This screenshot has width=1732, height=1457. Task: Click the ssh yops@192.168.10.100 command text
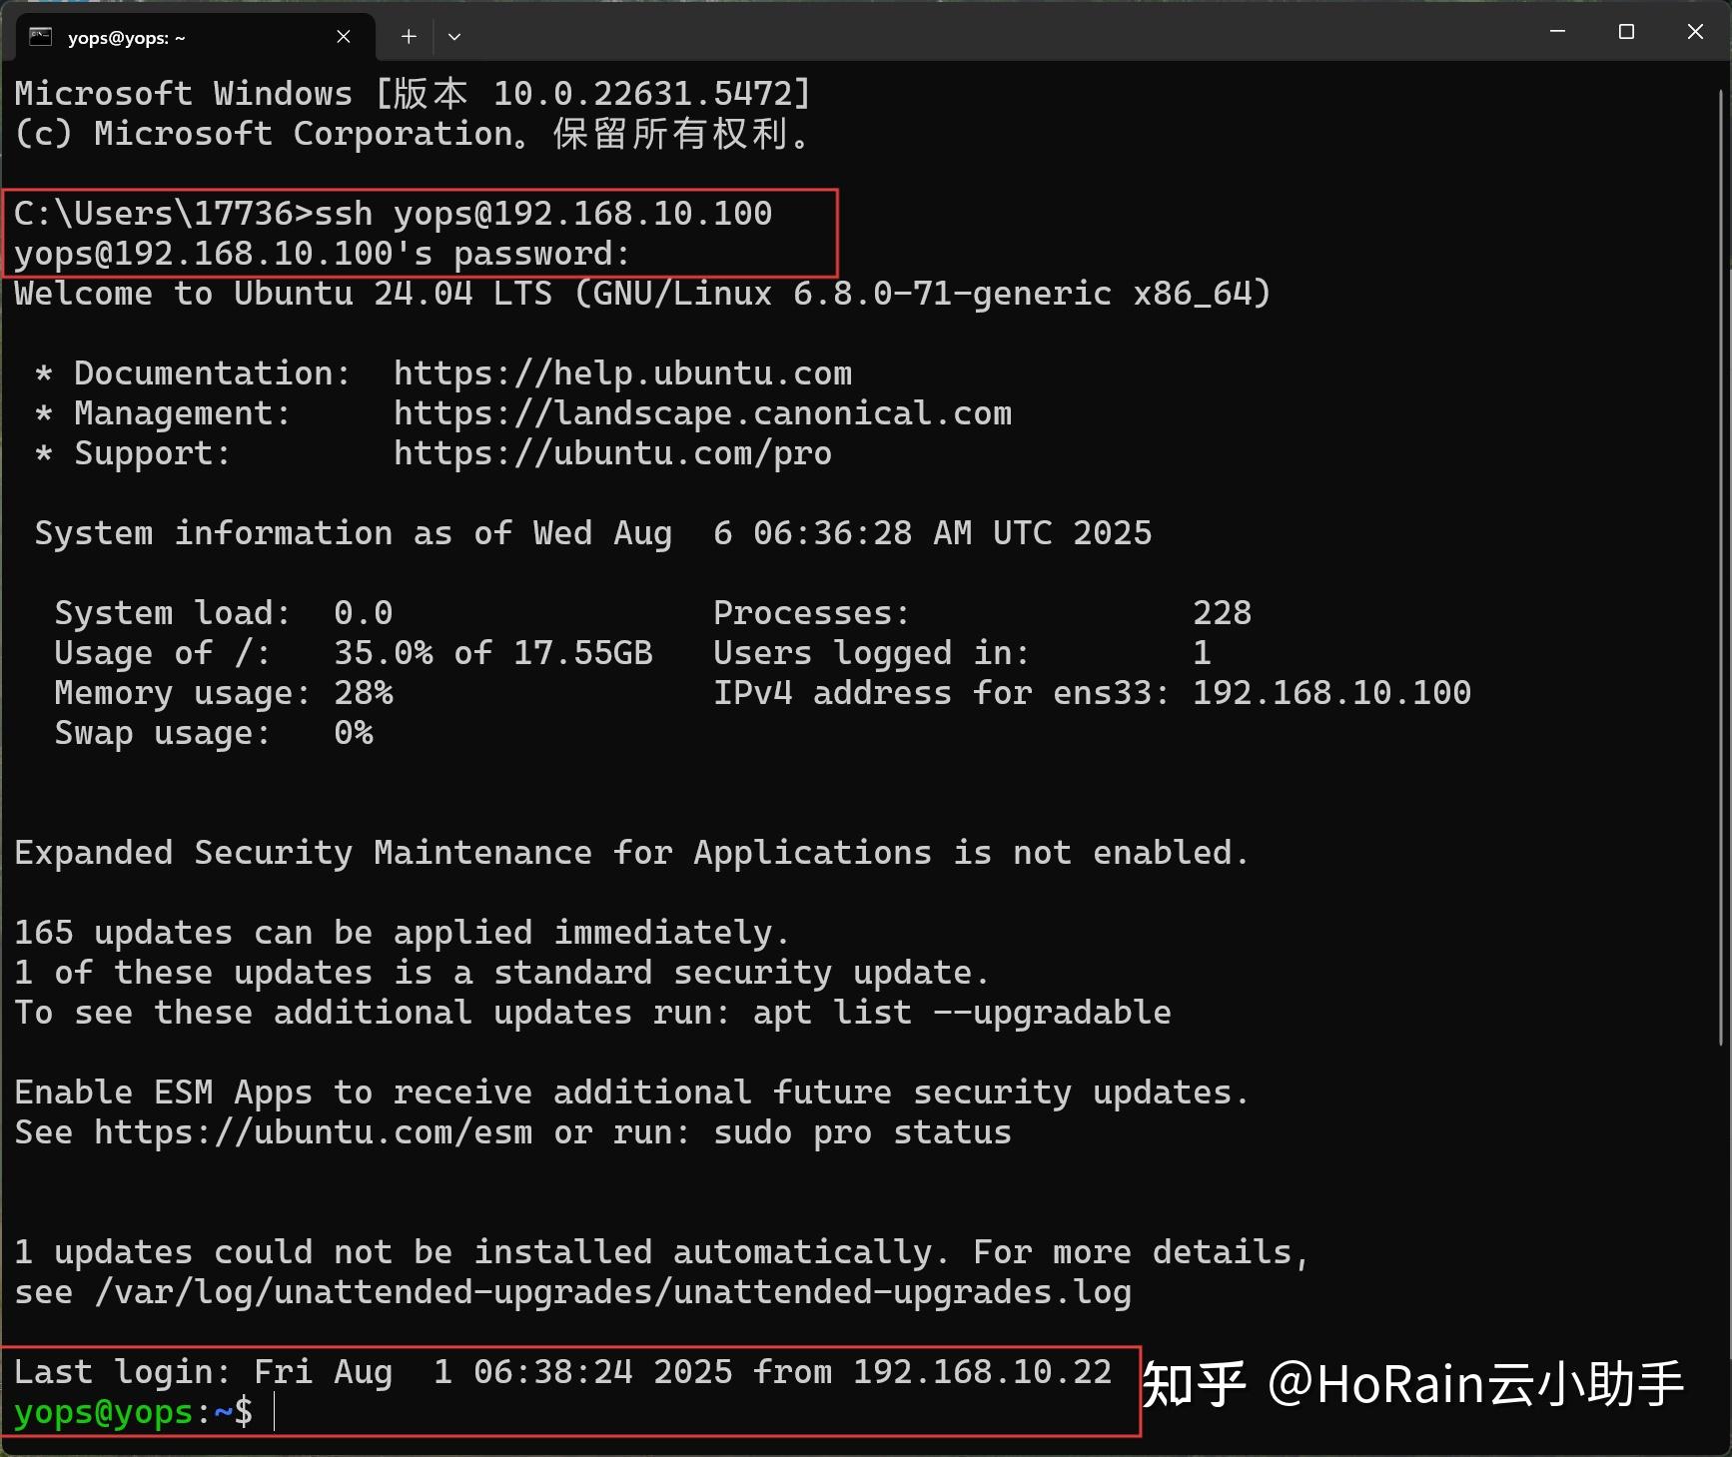click(543, 214)
